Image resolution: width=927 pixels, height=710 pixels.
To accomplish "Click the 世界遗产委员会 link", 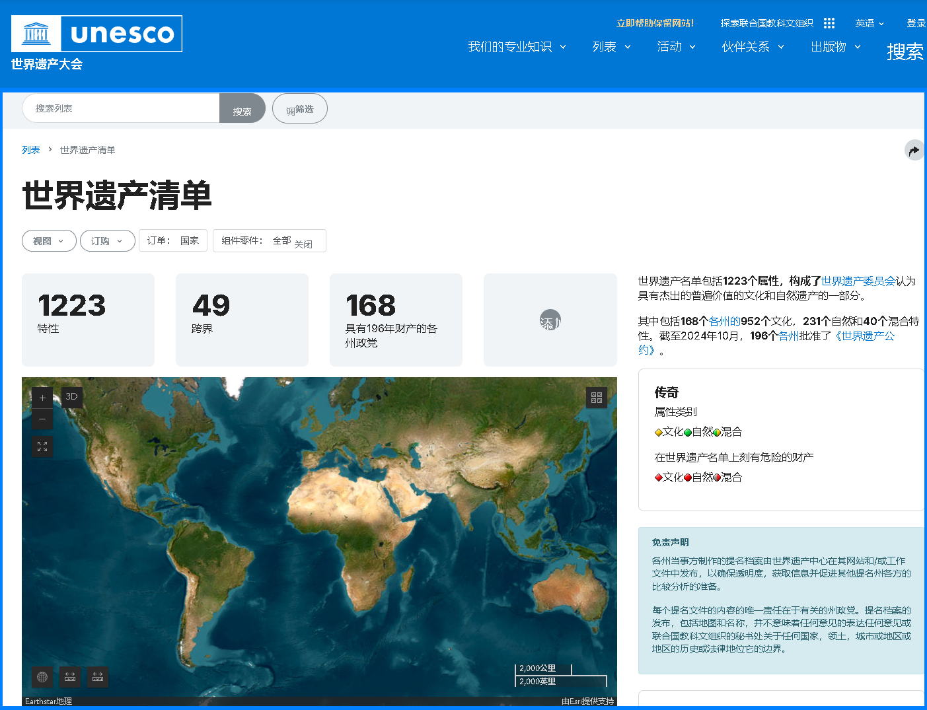I will (858, 281).
